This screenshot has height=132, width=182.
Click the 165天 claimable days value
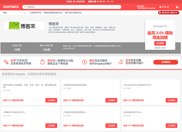coord(46,50)
